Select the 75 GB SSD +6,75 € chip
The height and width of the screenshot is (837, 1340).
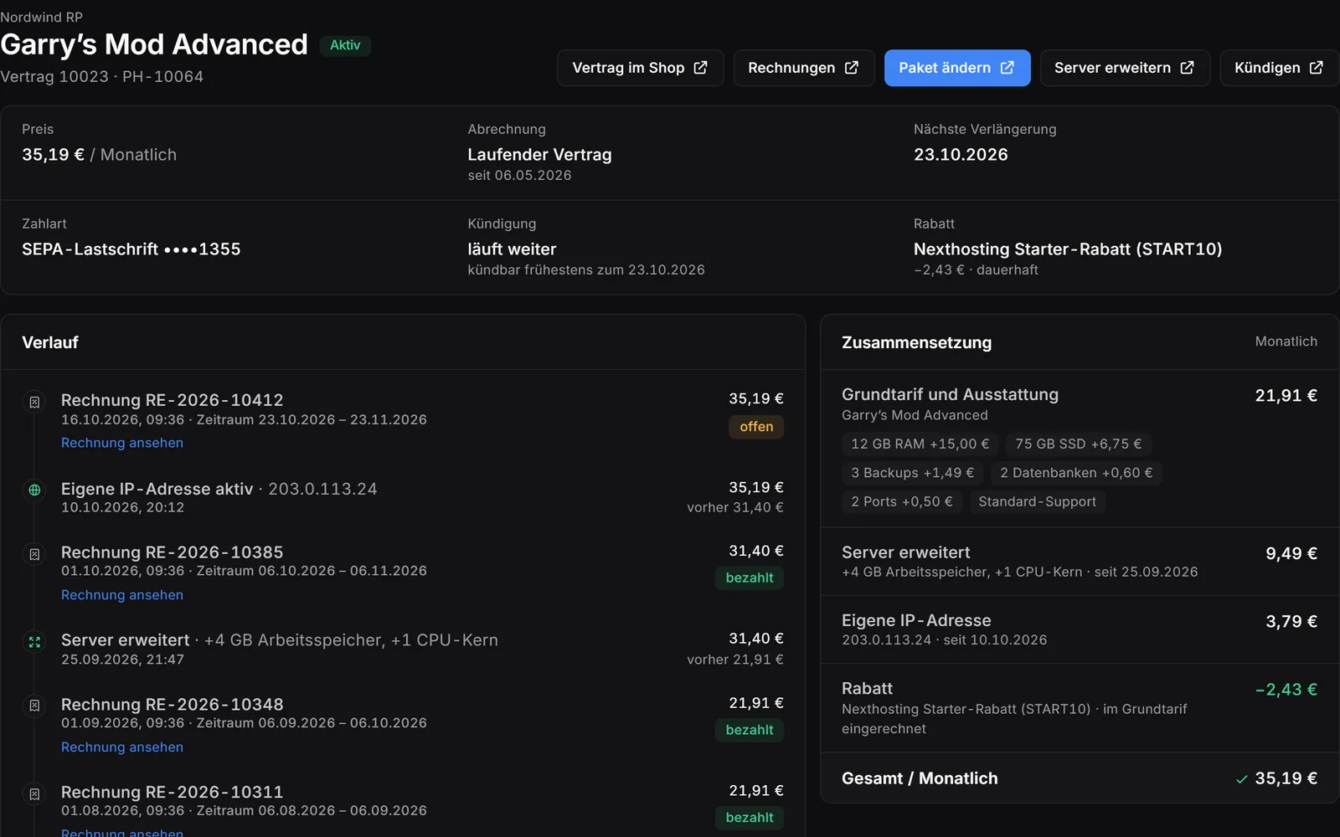point(1079,444)
